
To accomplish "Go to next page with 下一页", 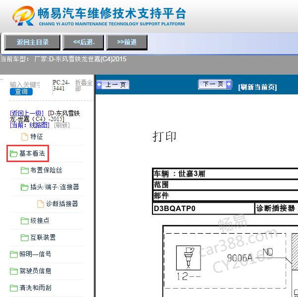I will [215, 84].
